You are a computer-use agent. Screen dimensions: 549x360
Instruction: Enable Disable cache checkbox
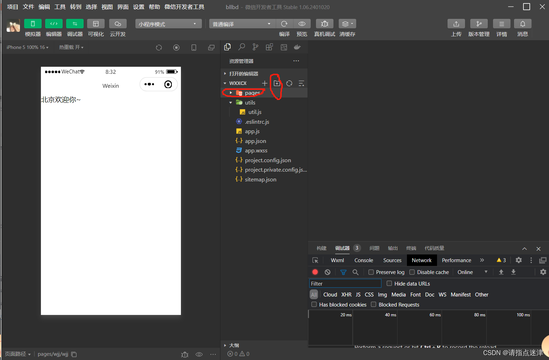412,272
